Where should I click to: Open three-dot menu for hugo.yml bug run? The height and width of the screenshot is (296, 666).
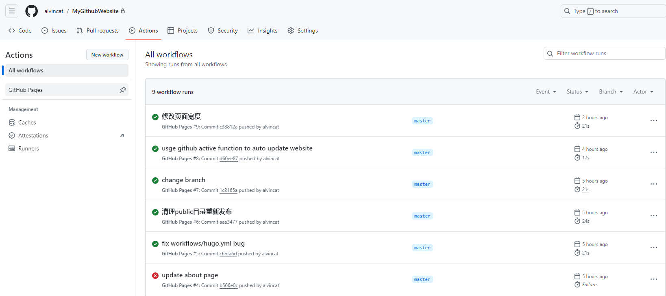point(653,248)
